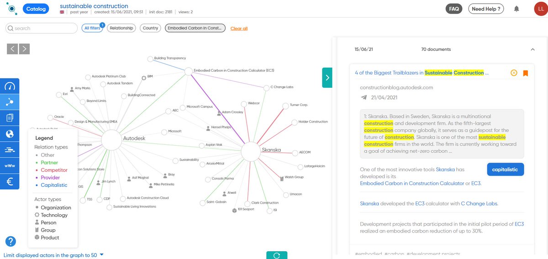Expand Limit displayed actors dropdown
The image size is (548, 259).
click(54, 255)
